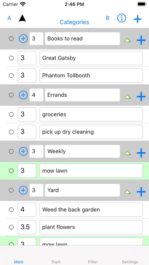The width and height of the screenshot is (149, 265).
Task: Edit the Phantom Tollbooth text field
Action: click(x=91, y=75)
